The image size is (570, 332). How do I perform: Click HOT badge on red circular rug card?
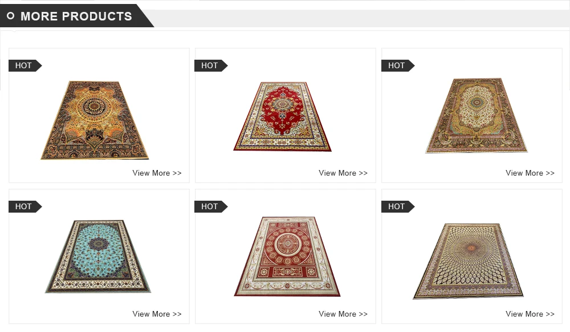[x=211, y=206]
